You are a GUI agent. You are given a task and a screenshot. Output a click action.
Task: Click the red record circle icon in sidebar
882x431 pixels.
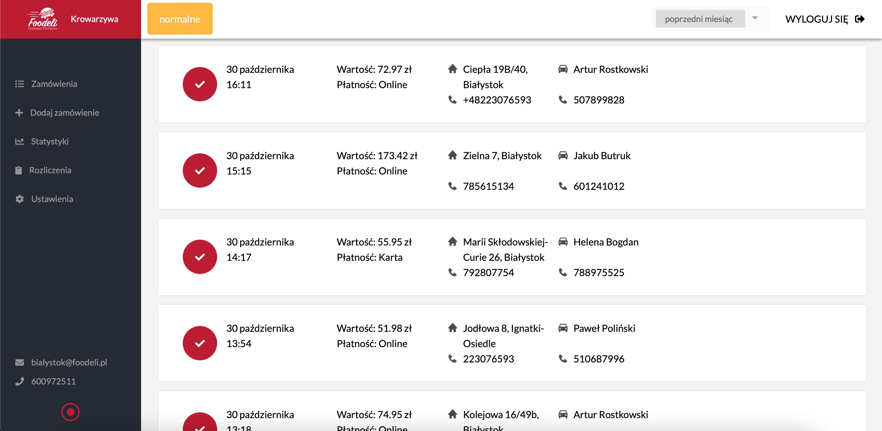(71, 412)
